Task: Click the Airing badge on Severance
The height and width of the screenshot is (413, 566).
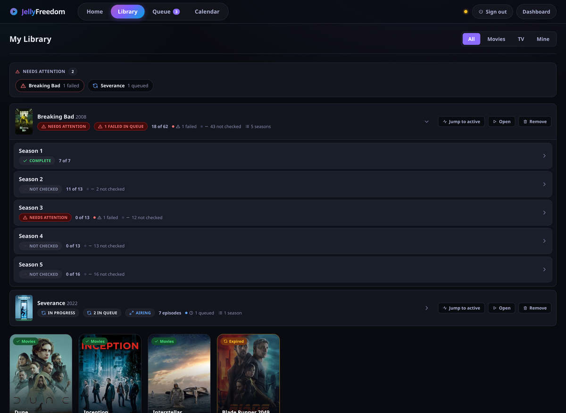Action: (140, 313)
